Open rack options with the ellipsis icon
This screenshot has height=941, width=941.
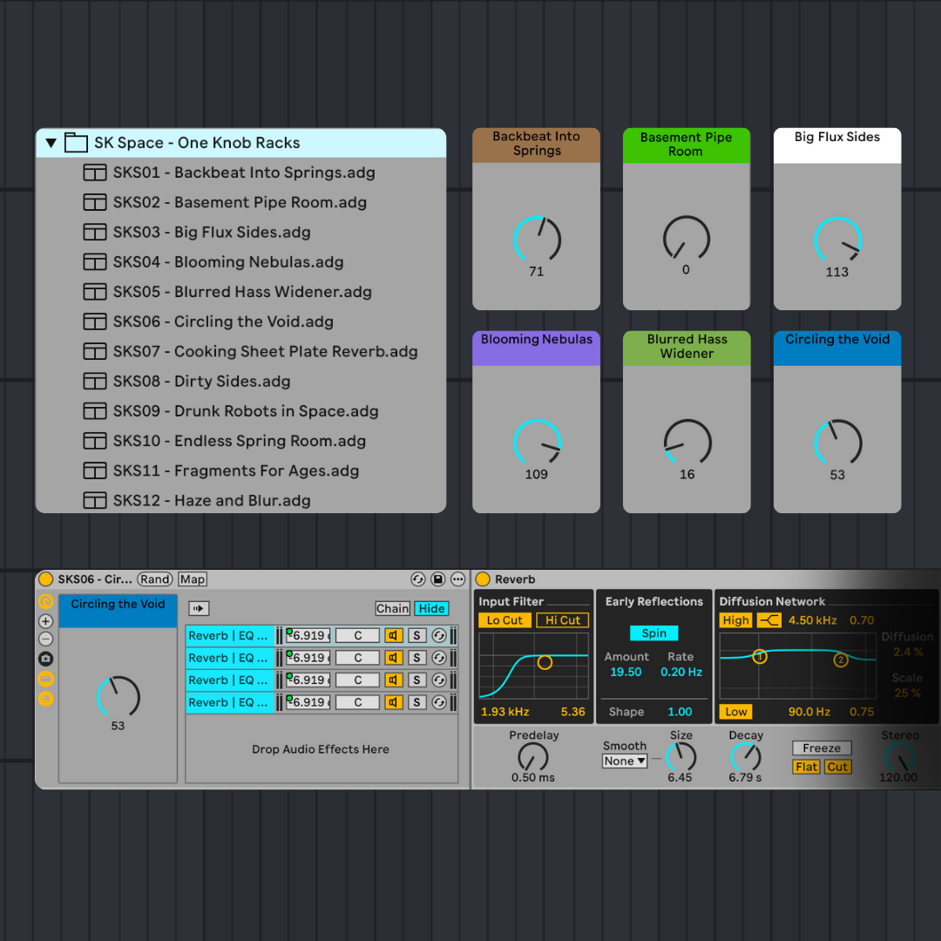pyautogui.click(x=457, y=579)
